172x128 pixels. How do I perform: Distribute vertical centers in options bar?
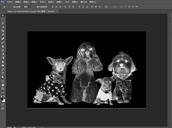tap(83, 7)
